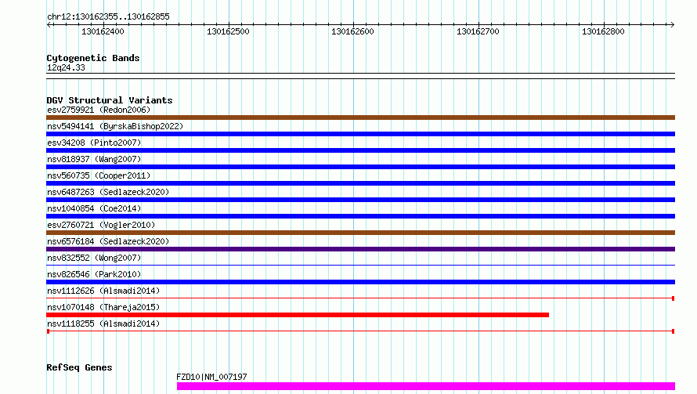Open variant nsv6576184 (Sedlazeck2020) label
The image size is (697, 394).
pyautogui.click(x=108, y=241)
